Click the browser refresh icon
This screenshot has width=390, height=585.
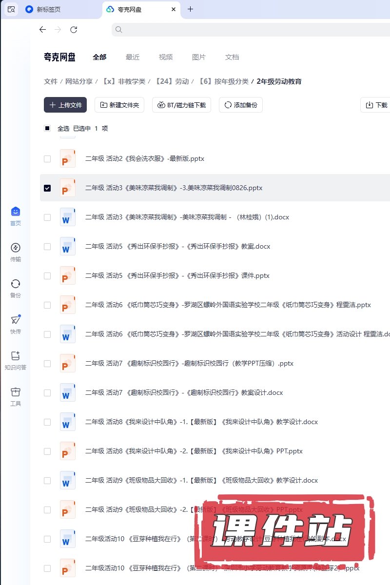point(74,30)
